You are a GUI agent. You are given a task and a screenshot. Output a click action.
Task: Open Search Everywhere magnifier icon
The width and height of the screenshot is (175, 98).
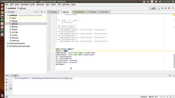coord(173,8)
